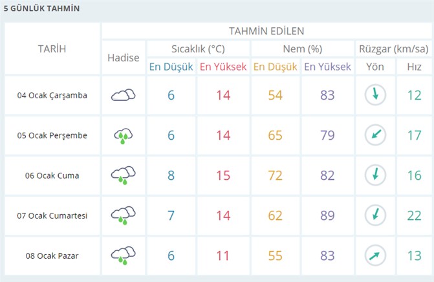Click wind speed value 22 for Cumartesi

[x=413, y=215]
